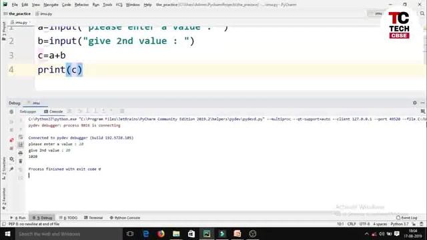Open the Refactor menu
Image resolution: width=427 pixels, height=240 pixels.
click(81, 5)
